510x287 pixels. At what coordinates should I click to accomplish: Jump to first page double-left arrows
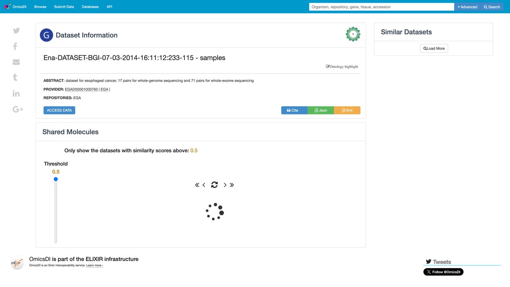pos(197,185)
